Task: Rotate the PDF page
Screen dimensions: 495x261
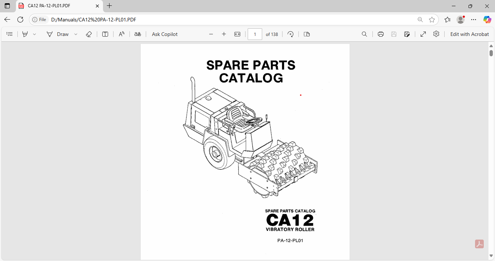Action: coord(290,34)
